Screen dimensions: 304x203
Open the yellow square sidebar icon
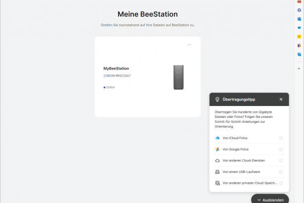point(299,37)
